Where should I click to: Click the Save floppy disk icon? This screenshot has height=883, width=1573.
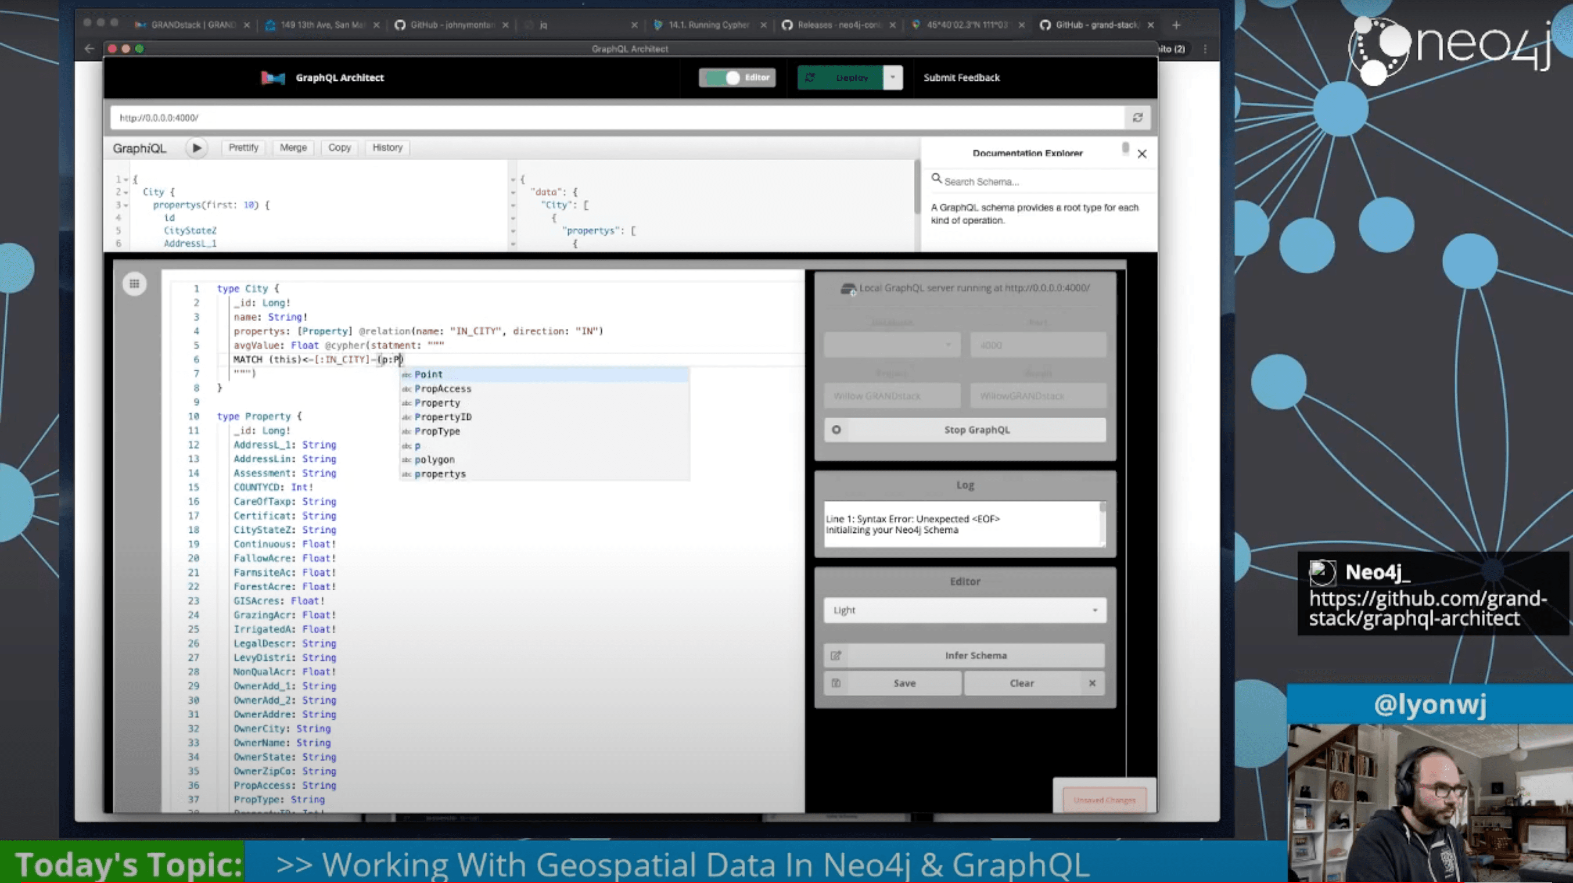(835, 683)
